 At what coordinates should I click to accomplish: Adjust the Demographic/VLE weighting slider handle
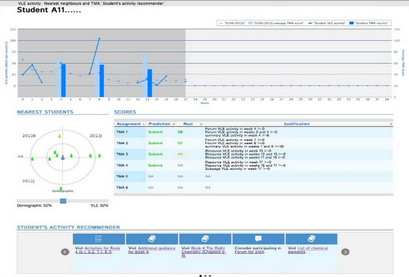click(63, 201)
